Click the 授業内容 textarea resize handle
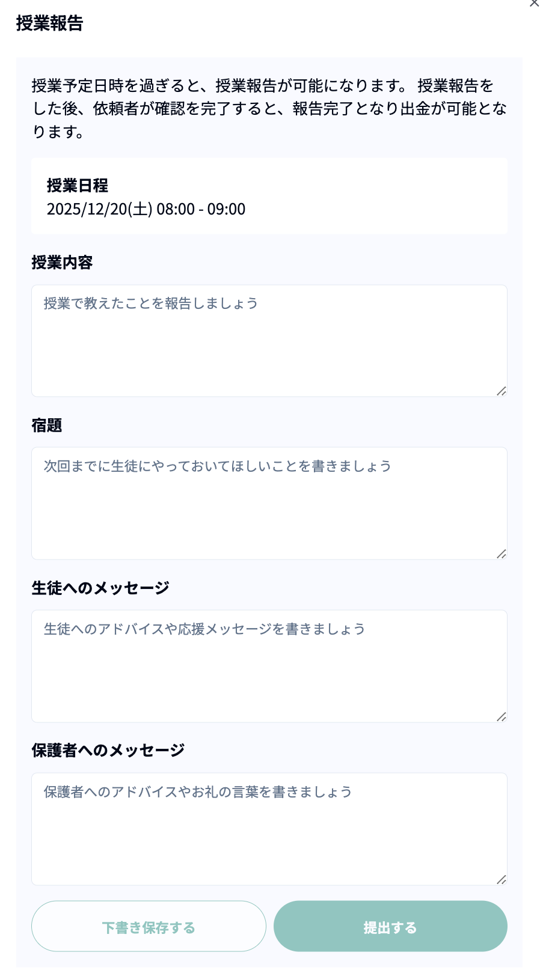The width and height of the screenshot is (540, 976). [x=501, y=391]
